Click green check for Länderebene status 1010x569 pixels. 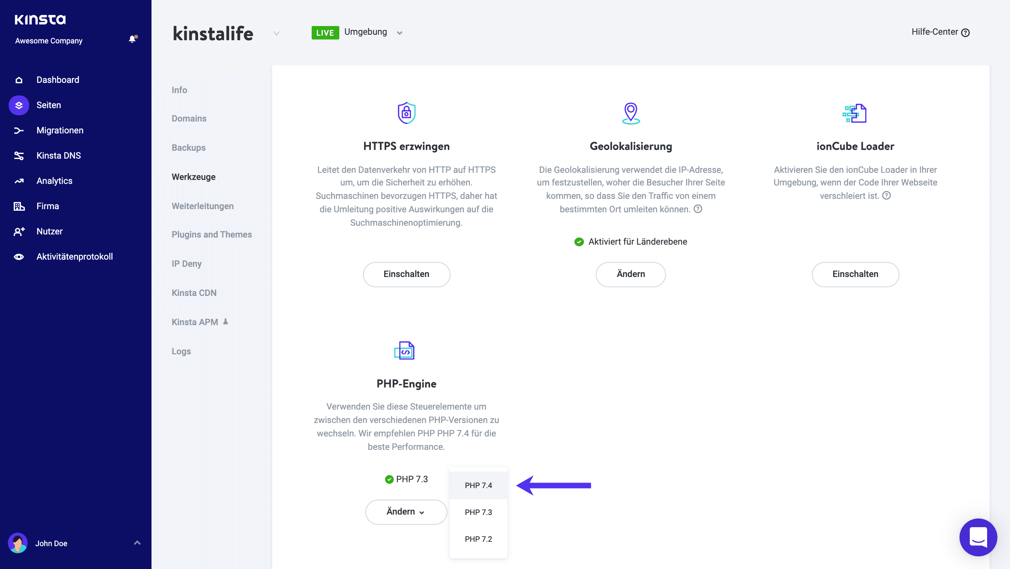coord(579,242)
